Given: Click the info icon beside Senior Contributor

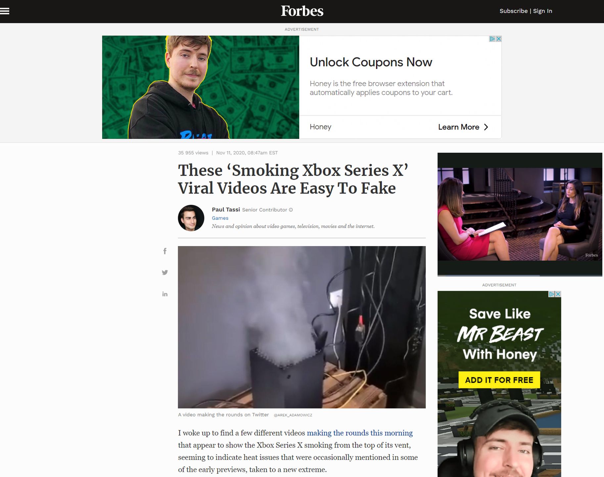Looking at the screenshot, I should (x=291, y=210).
